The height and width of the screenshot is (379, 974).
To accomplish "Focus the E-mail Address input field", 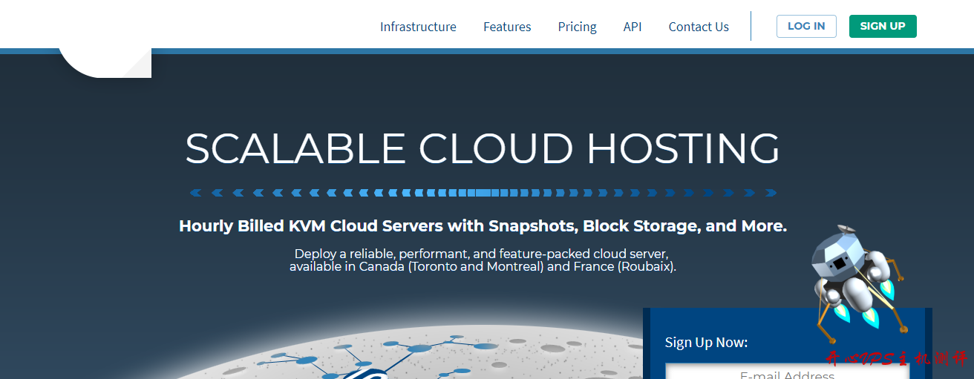I will [x=787, y=372].
